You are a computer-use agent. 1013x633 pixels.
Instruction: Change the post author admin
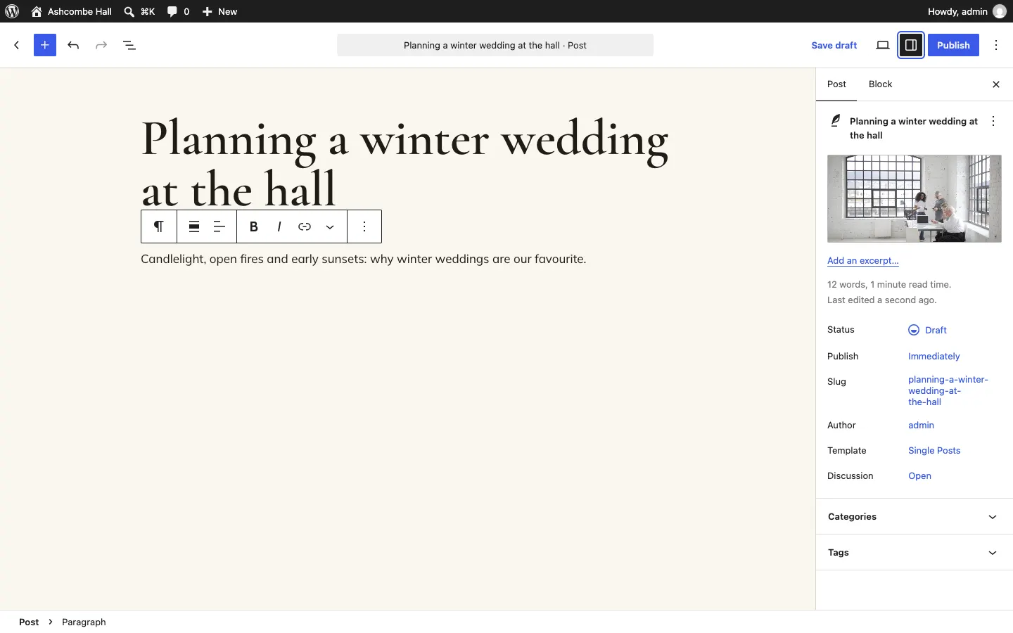tap(921, 426)
